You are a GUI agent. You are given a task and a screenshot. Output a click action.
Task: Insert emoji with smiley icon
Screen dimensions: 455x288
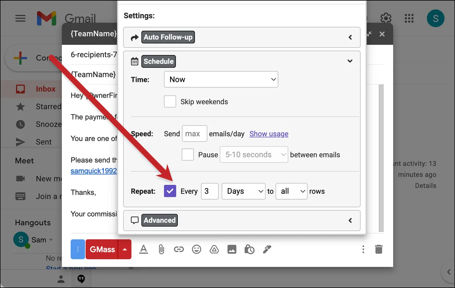tap(196, 249)
